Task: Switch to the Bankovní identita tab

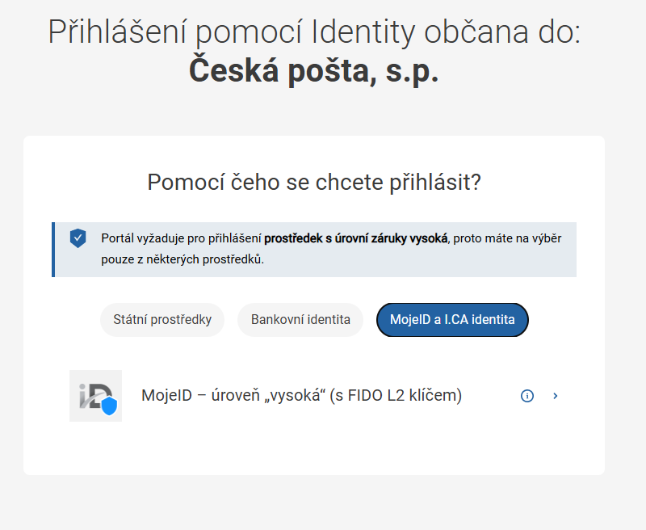Action: pyautogui.click(x=300, y=320)
